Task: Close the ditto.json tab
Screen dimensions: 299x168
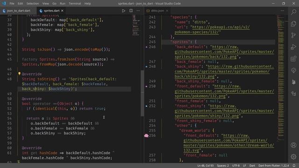Action: click(167, 11)
